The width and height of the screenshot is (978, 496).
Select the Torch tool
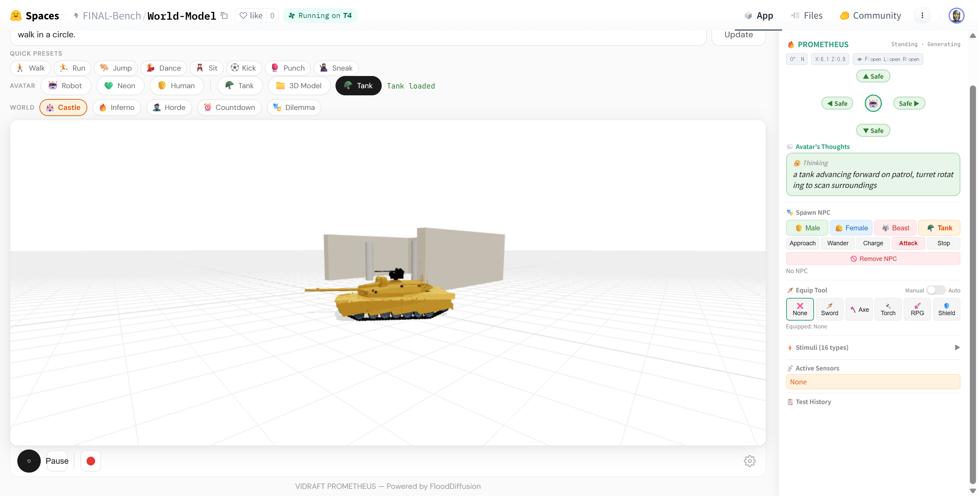(x=888, y=309)
